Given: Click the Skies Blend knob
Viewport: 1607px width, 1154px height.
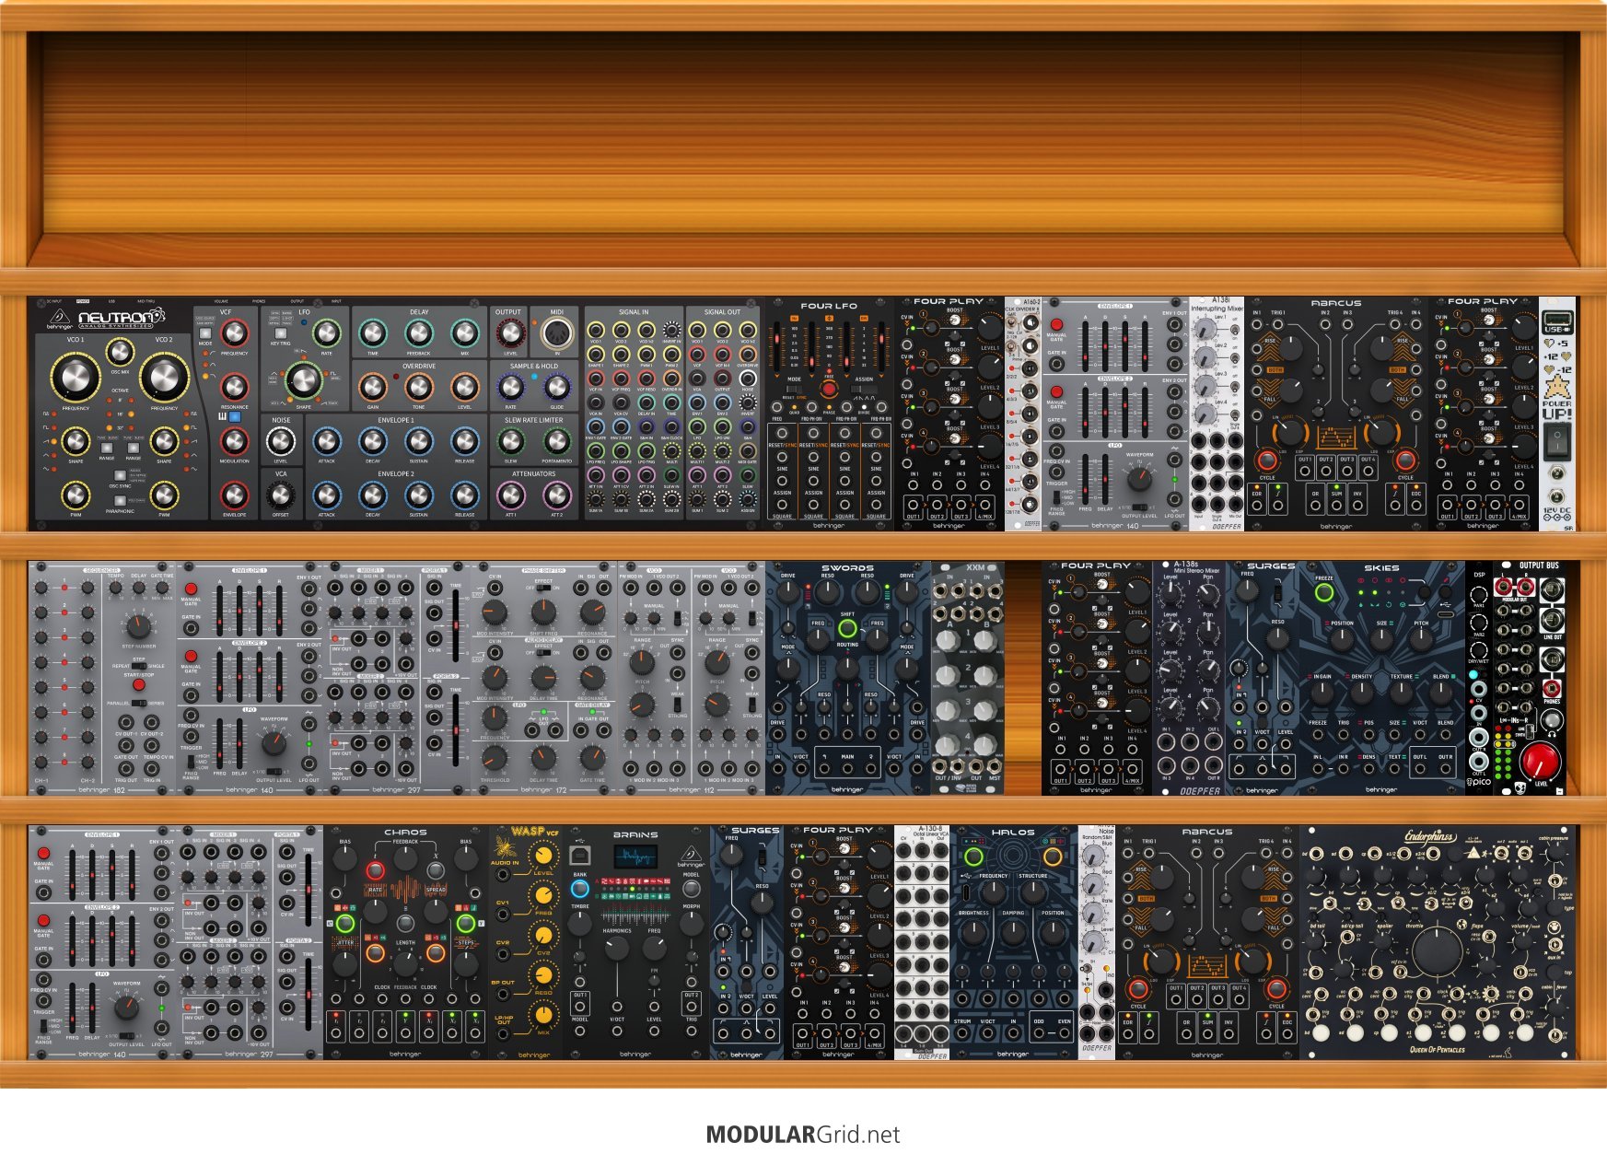Looking at the screenshot, I should 1441,694.
